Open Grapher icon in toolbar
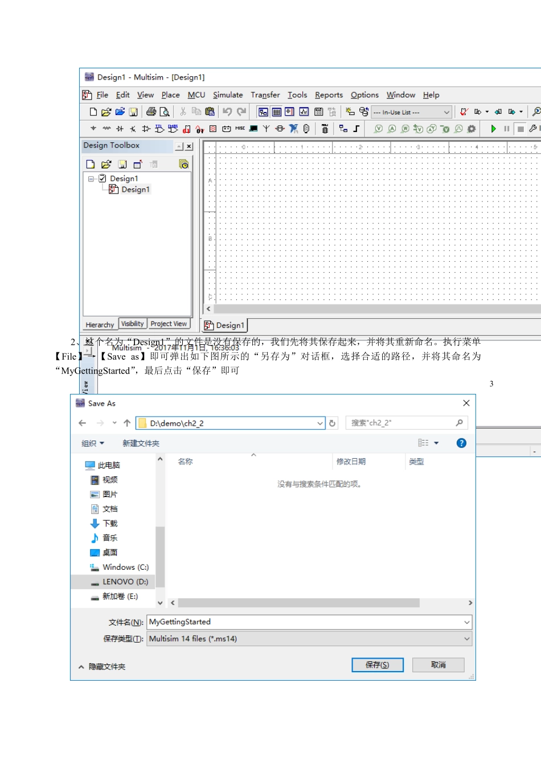Screen dimensions: 541x765 pyautogui.click(x=304, y=112)
